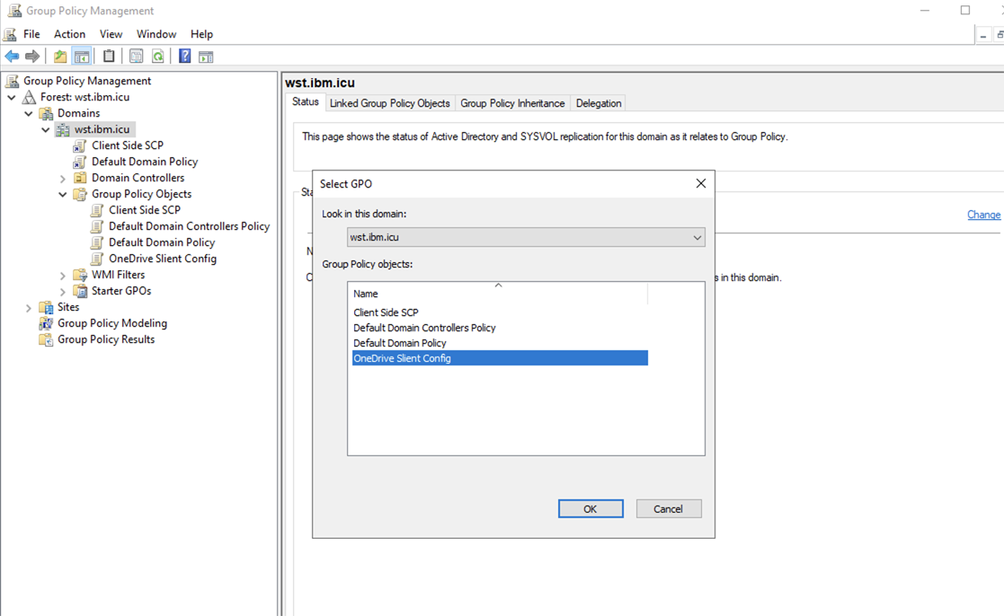Switch to the Delegation tab
The height and width of the screenshot is (616, 1004).
click(x=599, y=103)
